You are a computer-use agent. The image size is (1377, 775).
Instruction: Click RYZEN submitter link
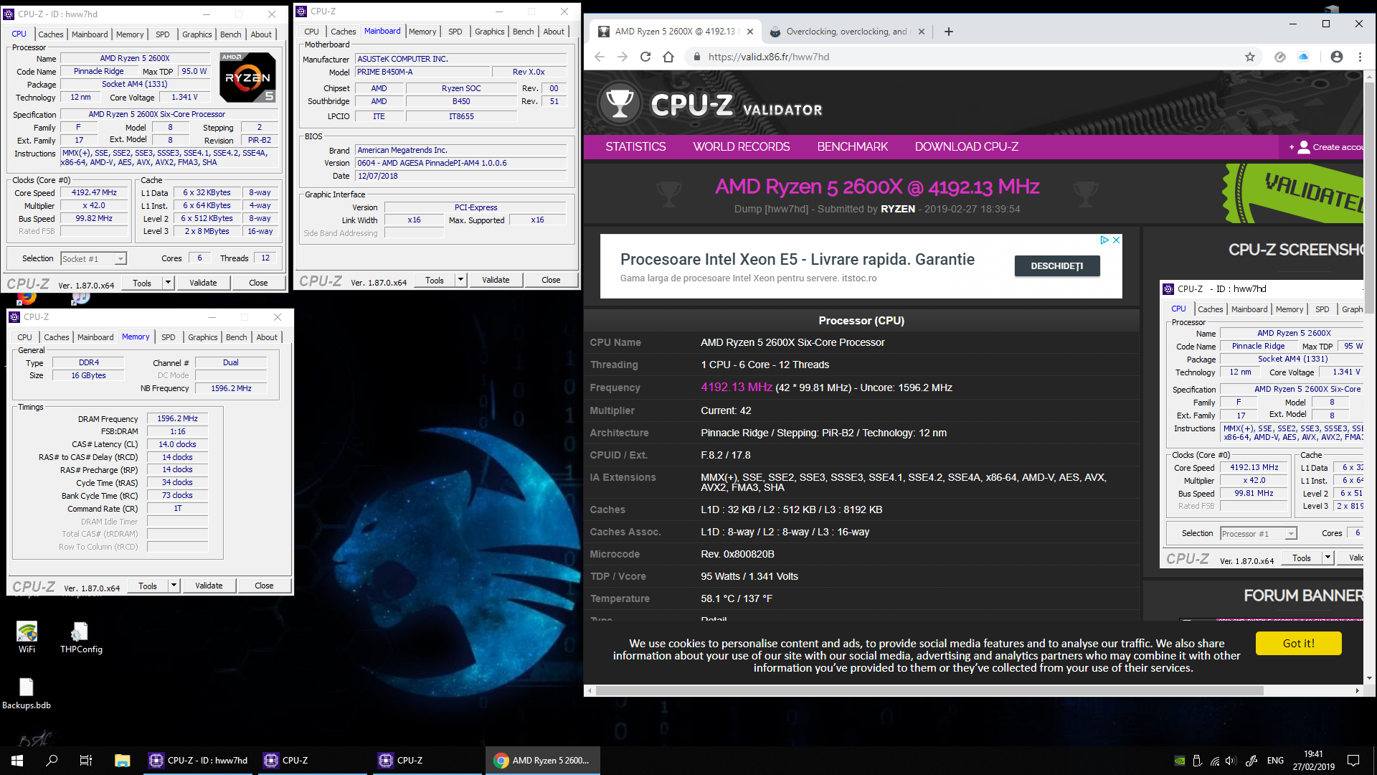[898, 209]
